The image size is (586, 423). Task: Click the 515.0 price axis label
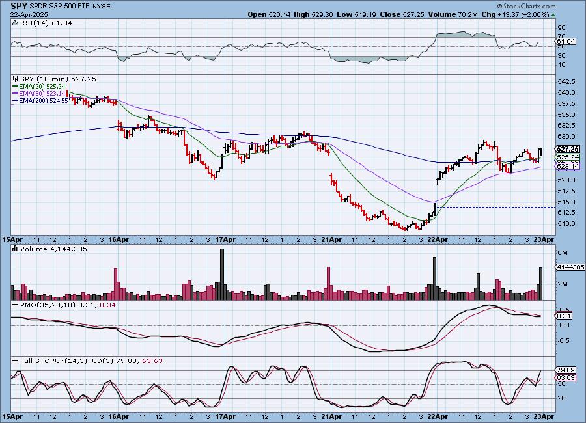click(565, 202)
